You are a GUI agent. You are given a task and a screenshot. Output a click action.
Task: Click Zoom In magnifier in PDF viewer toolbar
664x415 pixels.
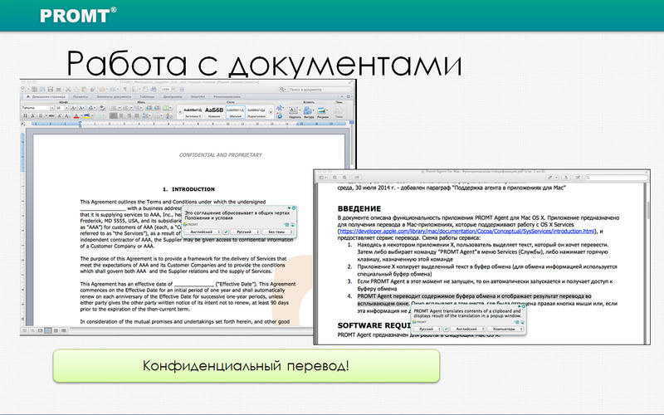pos(344,178)
